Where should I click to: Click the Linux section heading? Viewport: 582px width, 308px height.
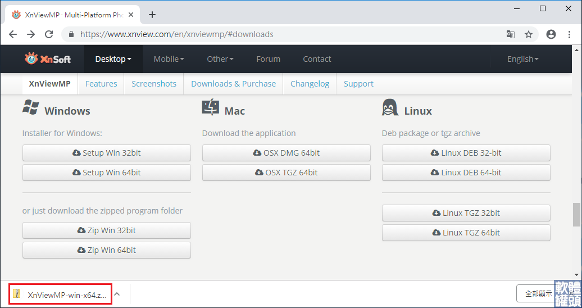pos(418,111)
